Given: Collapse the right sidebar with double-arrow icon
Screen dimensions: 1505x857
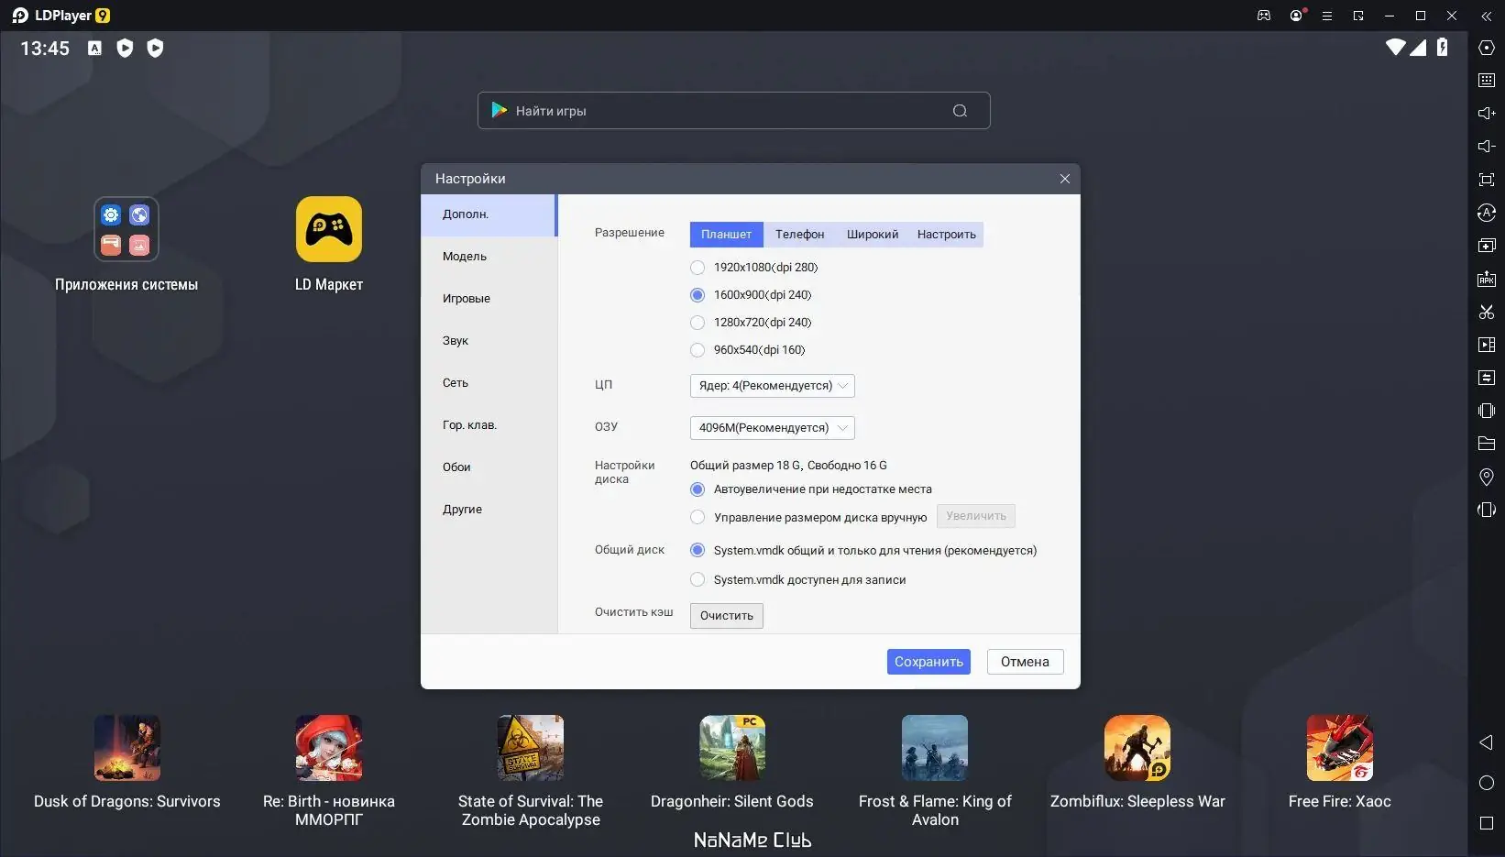Looking at the screenshot, I should [1487, 16].
